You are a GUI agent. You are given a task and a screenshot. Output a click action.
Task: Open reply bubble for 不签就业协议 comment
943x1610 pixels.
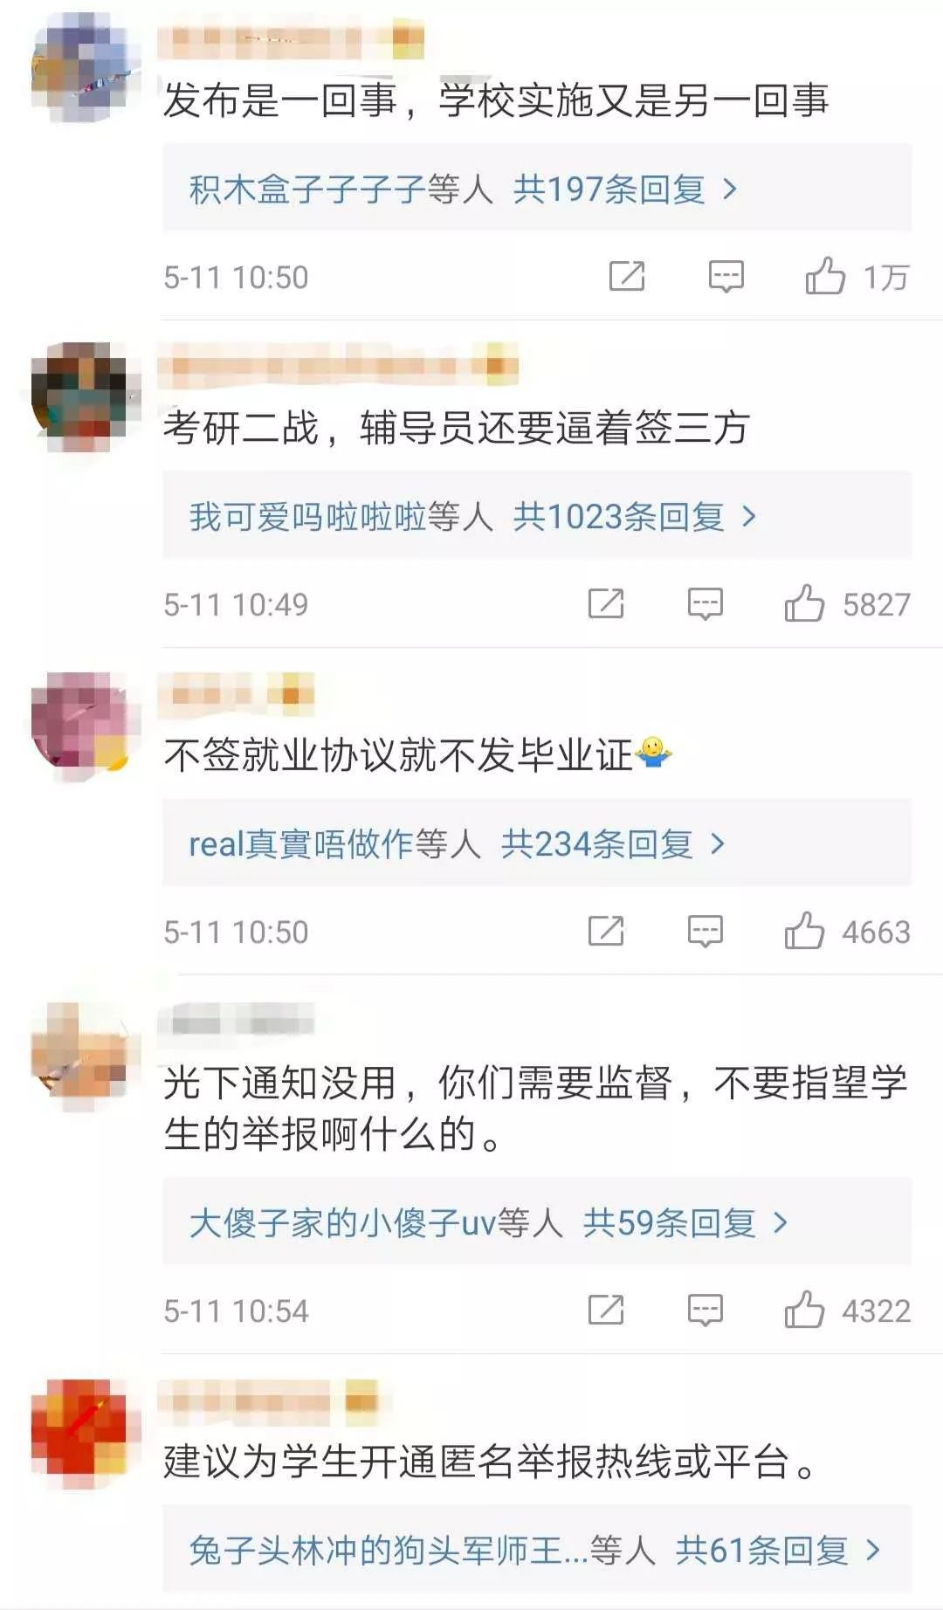(x=705, y=932)
